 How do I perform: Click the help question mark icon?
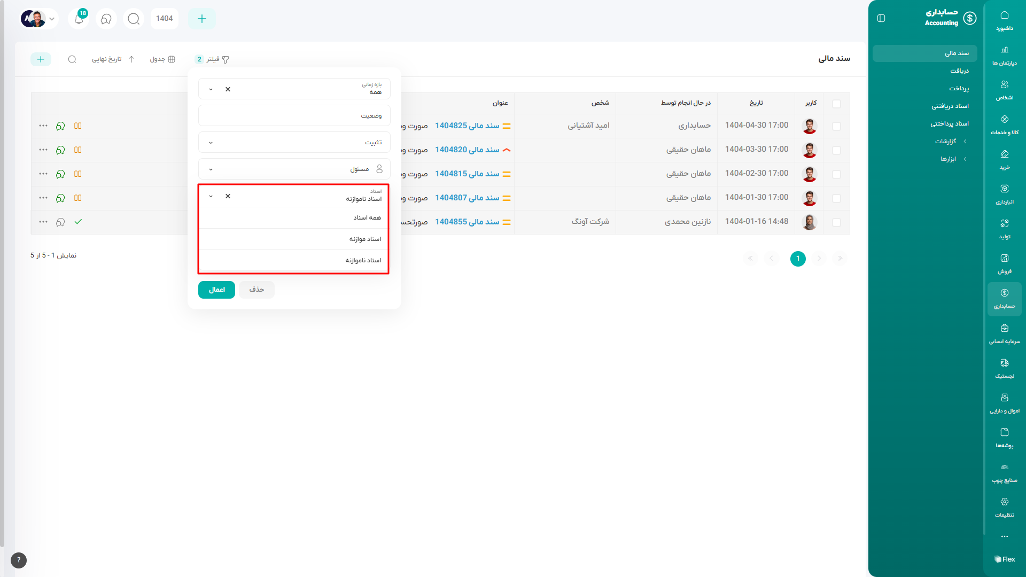(19, 560)
